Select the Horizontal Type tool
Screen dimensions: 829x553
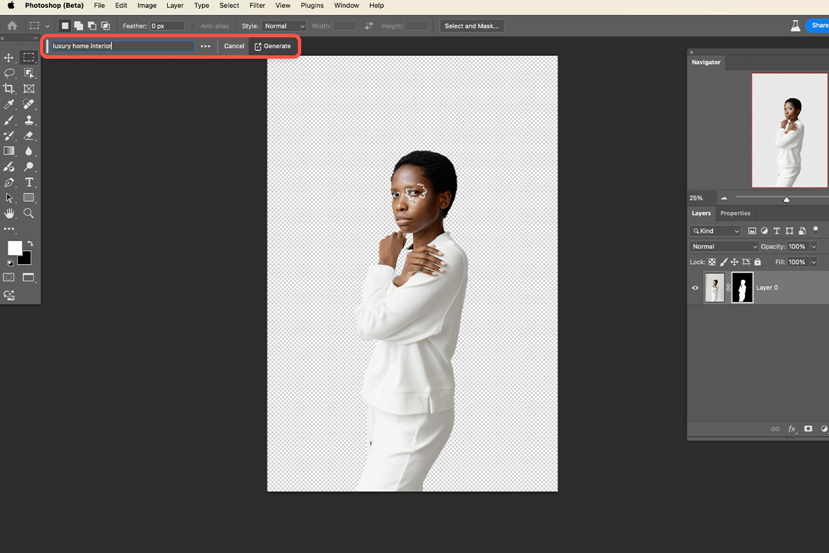click(x=29, y=182)
